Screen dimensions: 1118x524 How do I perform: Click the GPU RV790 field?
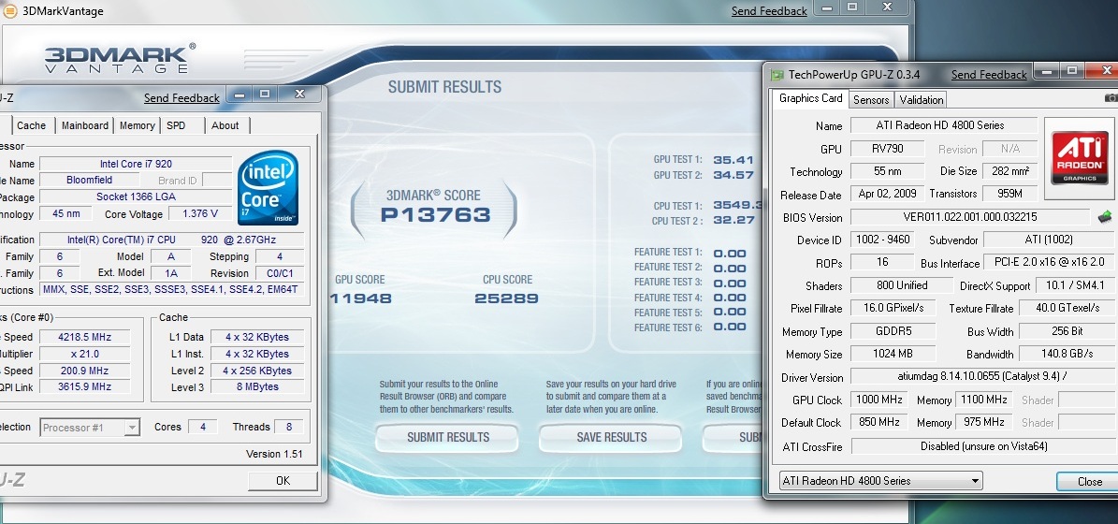[887, 149]
